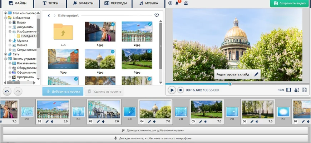Open the image gallery icon beside the bell
The image size is (311, 143).
click(186, 3)
